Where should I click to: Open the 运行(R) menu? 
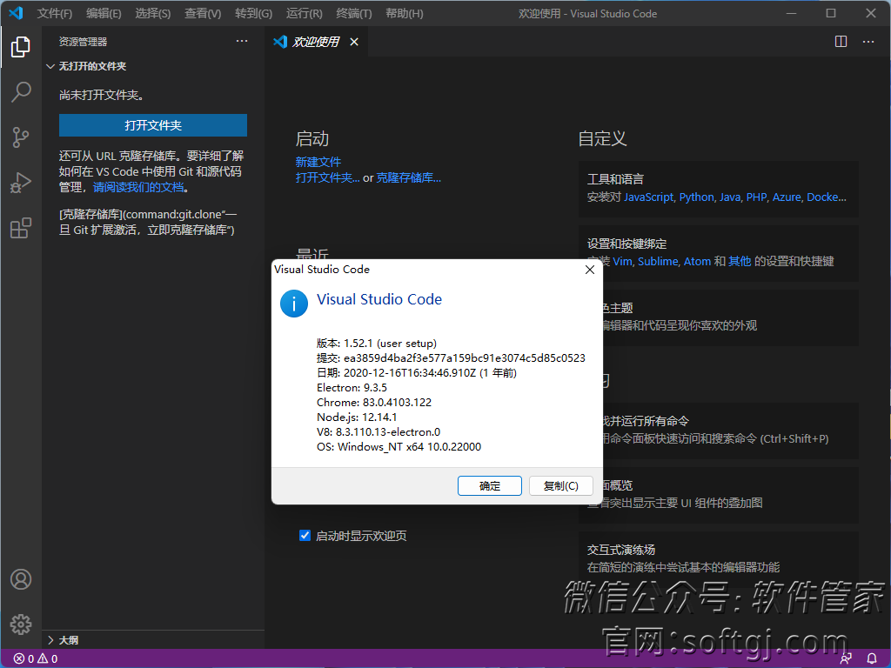coord(304,13)
